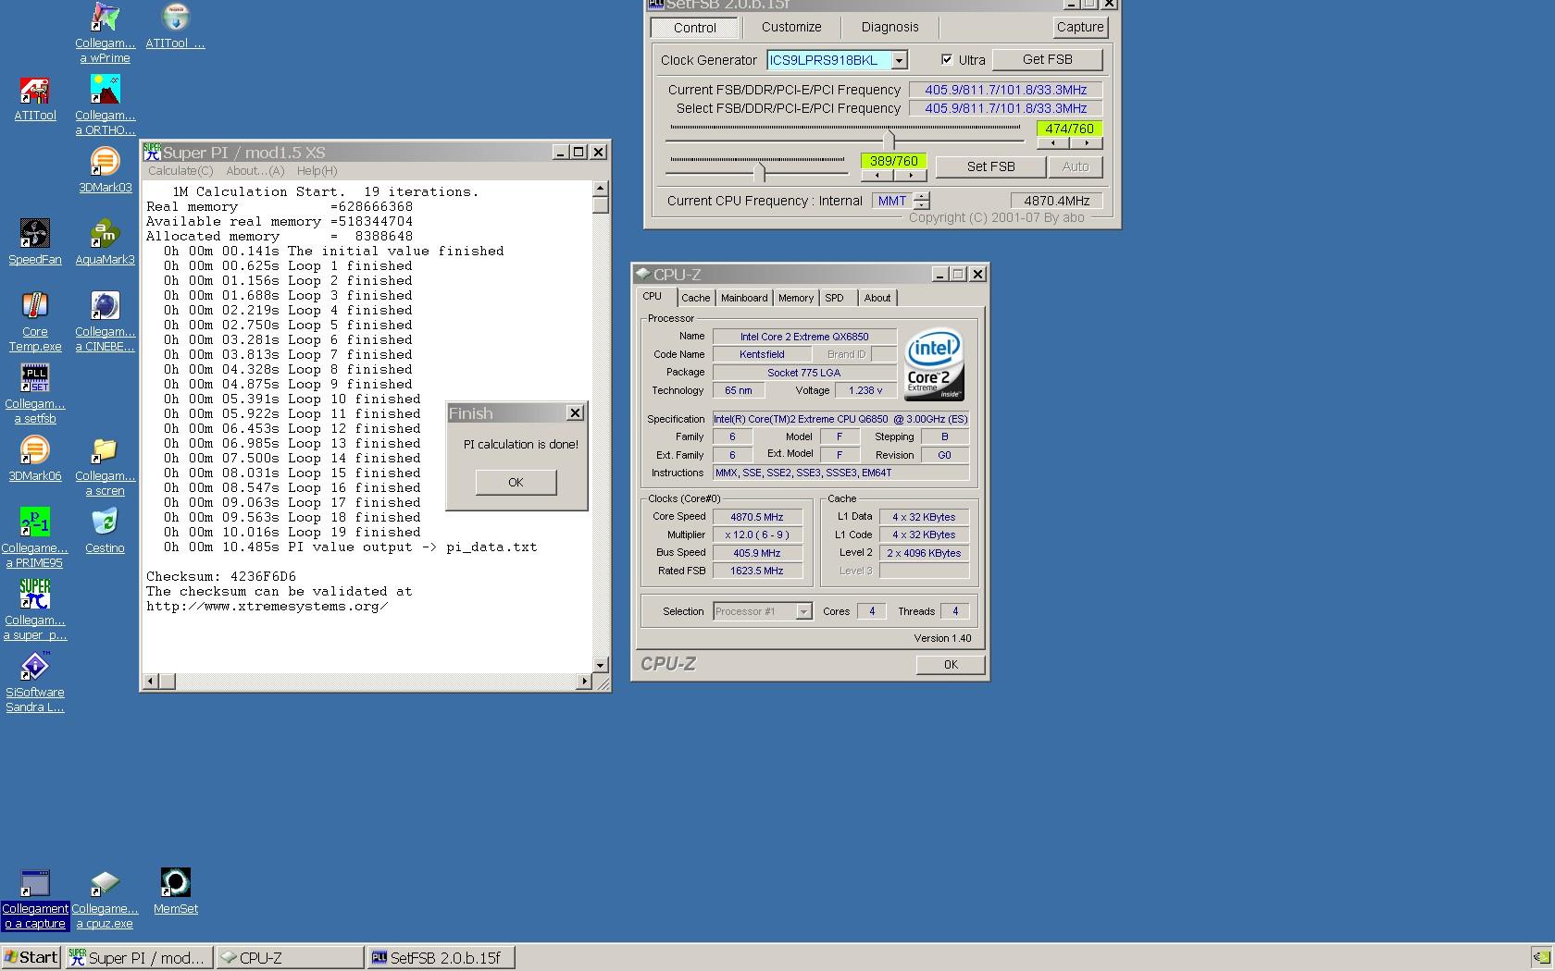Click OK in the Finish dialog

point(516,482)
